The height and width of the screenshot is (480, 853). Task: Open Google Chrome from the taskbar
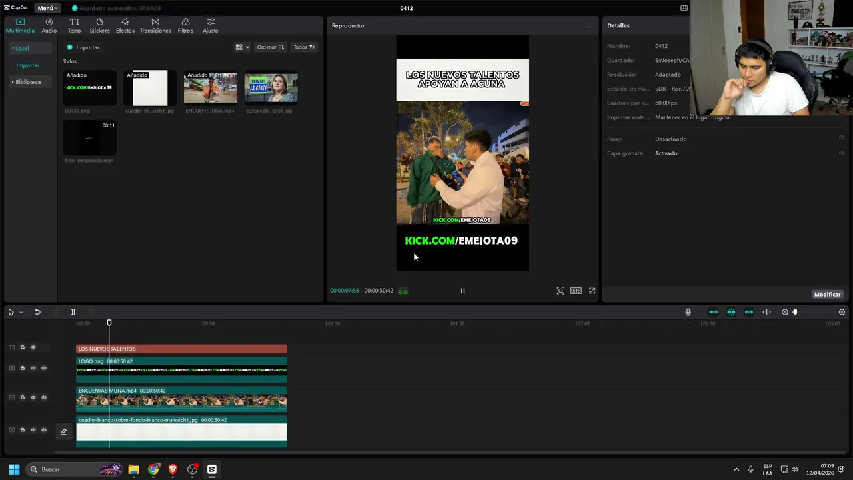tap(153, 469)
